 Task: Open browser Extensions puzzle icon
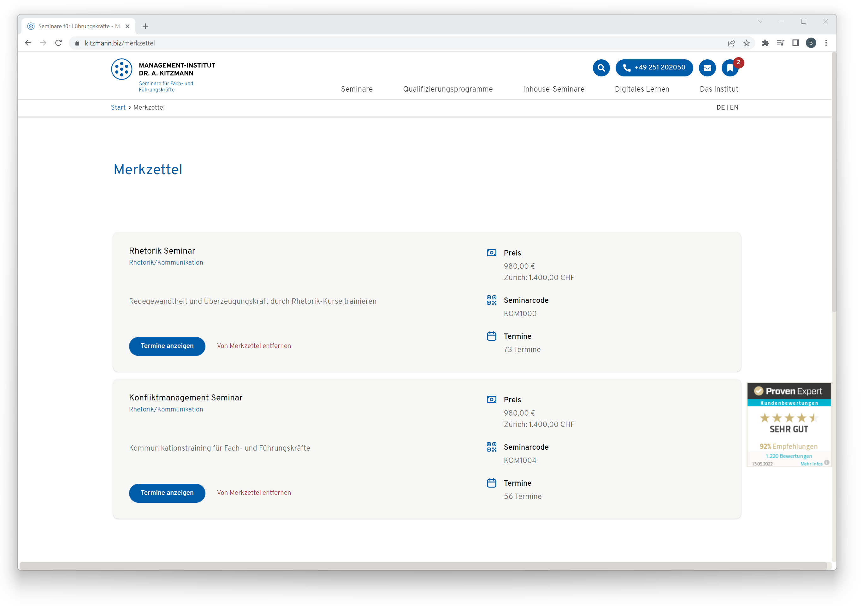pyautogui.click(x=765, y=43)
